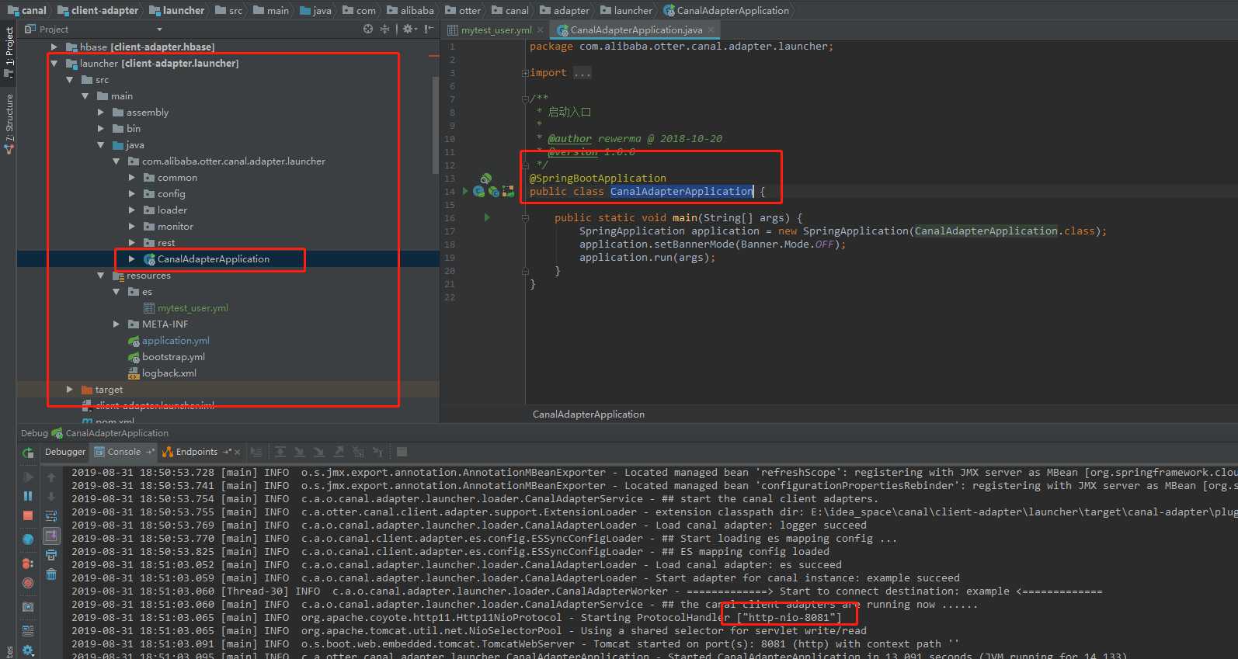Click the run gutter arrow beside main method
This screenshot has width=1238, height=659.
tap(487, 217)
